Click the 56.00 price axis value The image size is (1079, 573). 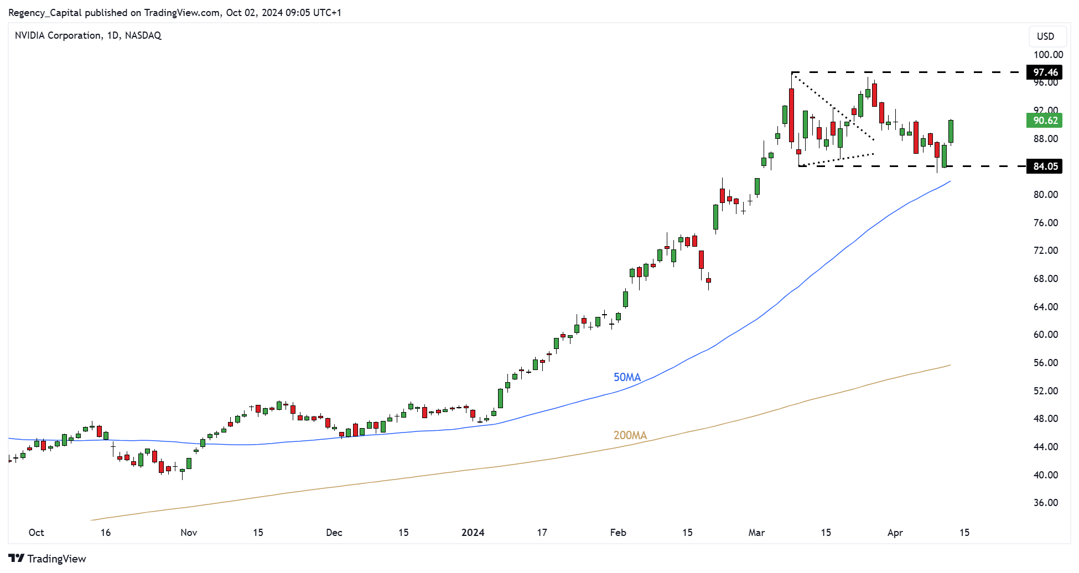pos(1046,363)
